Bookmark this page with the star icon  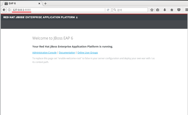coord(152,10)
